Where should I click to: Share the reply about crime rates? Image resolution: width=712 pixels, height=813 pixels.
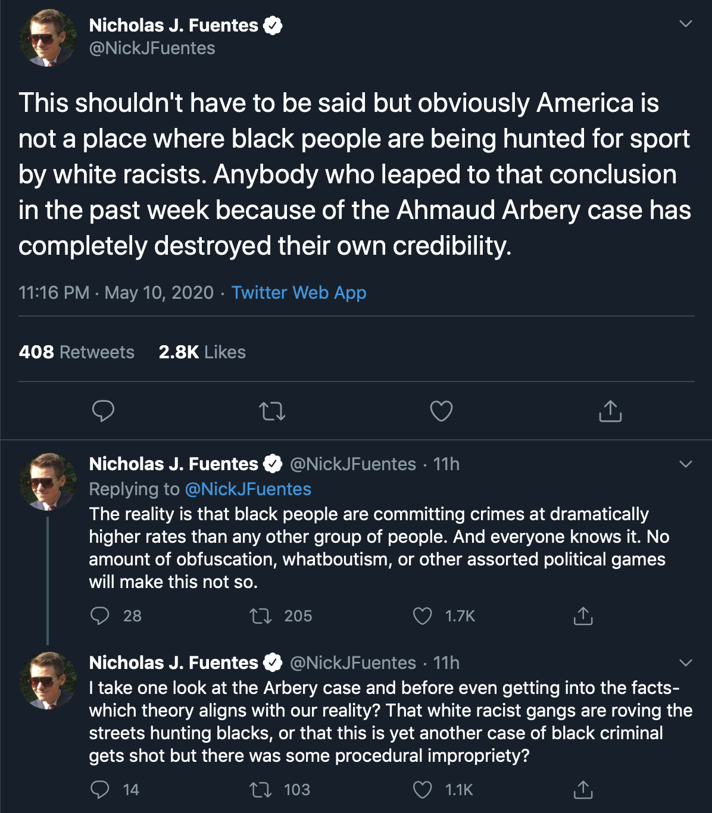coord(583,616)
